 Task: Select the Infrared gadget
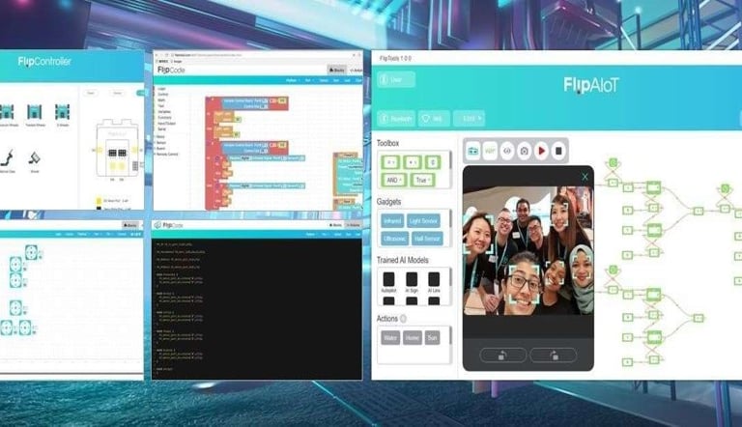pos(392,221)
